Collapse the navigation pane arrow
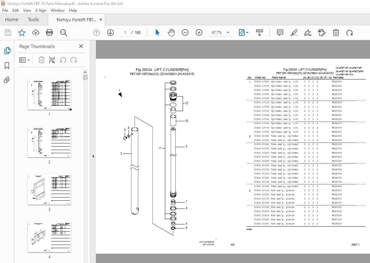Screen dimensions: 370x263 [x=93, y=156]
